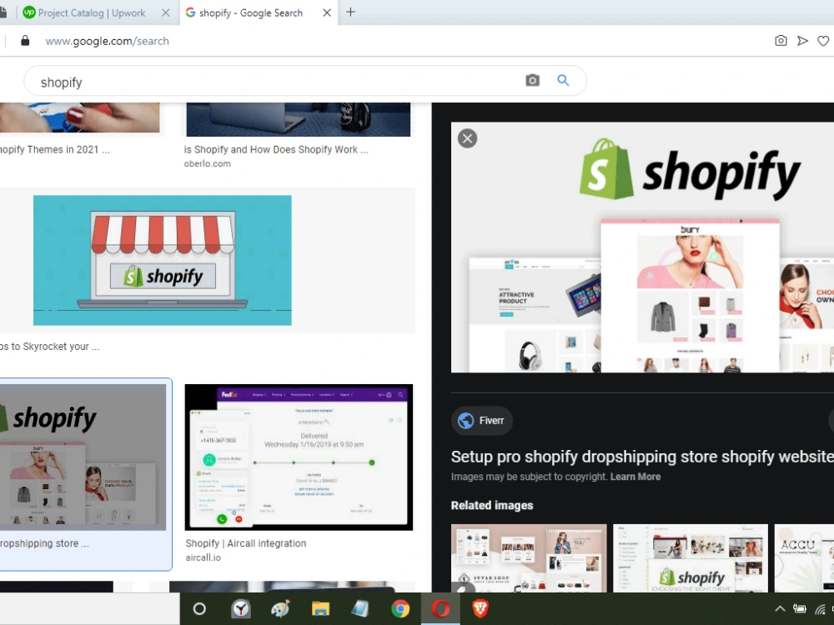Open the notepad app on taskbar
This screenshot has width=834, height=625.
[x=360, y=608]
